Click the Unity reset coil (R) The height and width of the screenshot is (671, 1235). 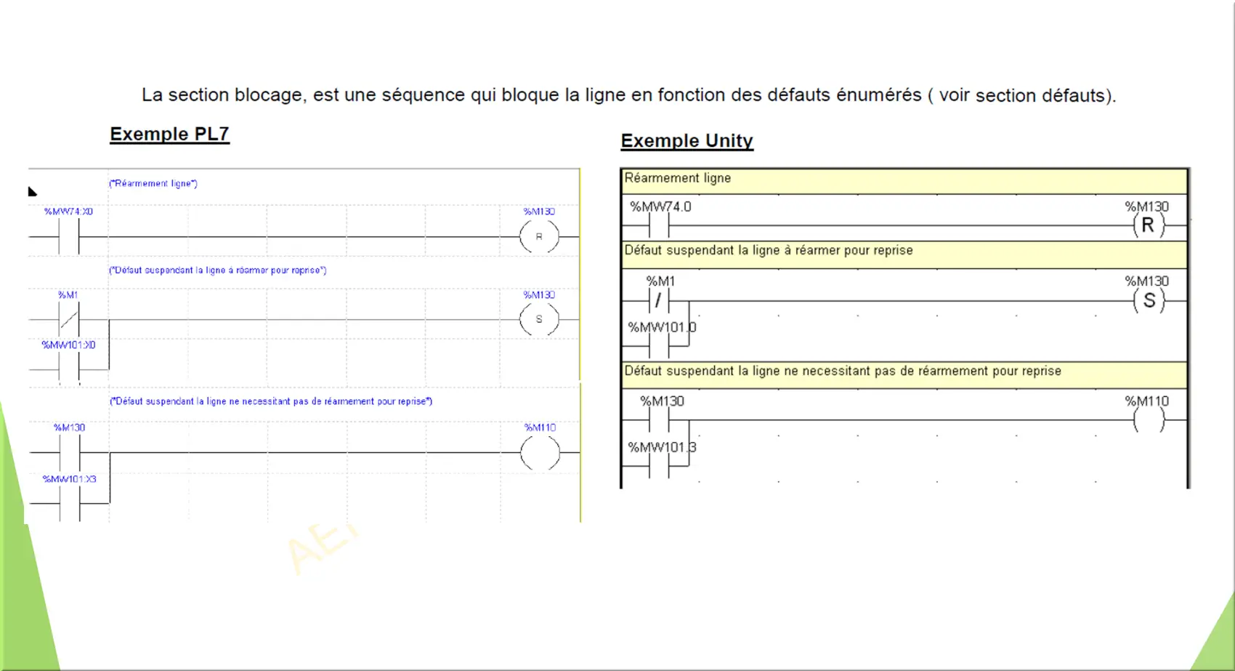tap(1149, 226)
